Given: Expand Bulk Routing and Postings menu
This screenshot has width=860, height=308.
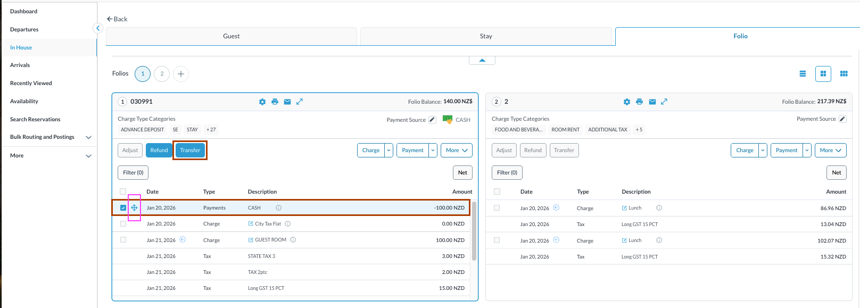Looking at the screenshot, I should 88,137.
